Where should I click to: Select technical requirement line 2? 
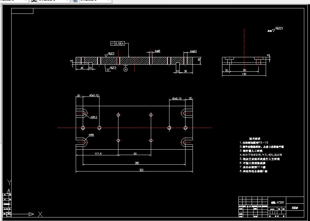point(262,147)
